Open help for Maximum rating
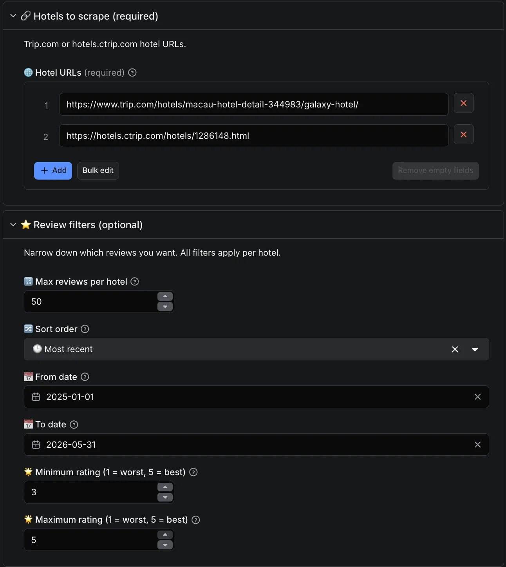 click(x=196, y=520)
